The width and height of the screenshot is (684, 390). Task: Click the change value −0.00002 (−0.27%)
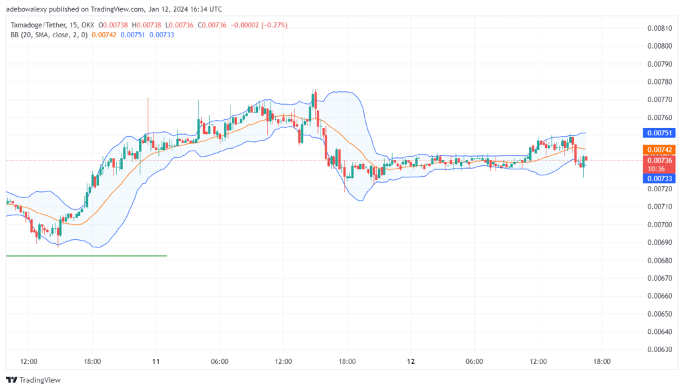[x=259, y=25]
